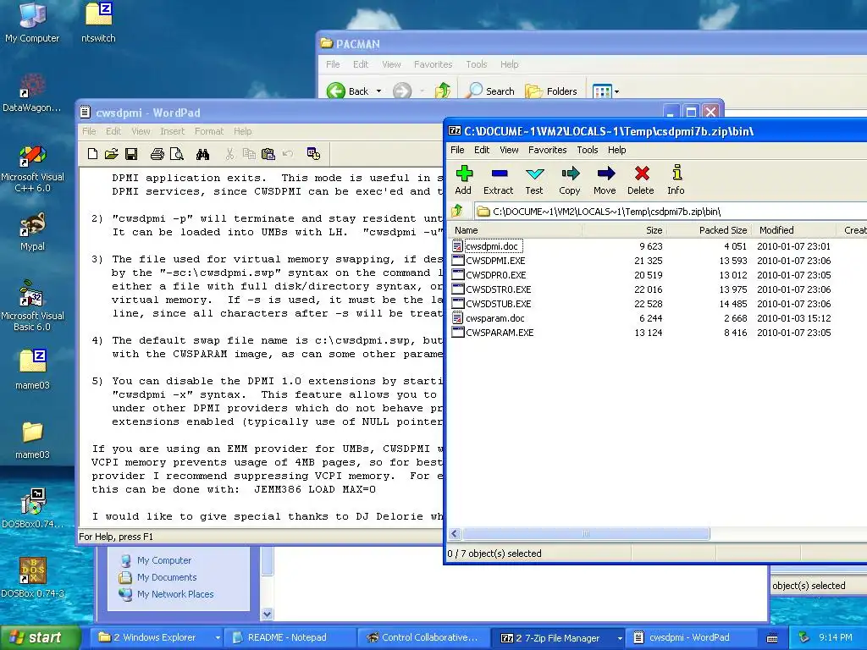The height and width of the screenshot is (650, 867).
Task: Select the DataWagon desktop shortcut
Action: 32,93
